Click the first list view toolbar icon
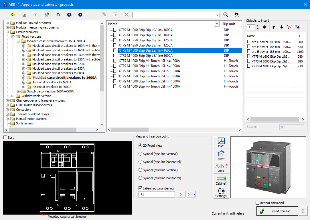 click(x=25, y=15)
